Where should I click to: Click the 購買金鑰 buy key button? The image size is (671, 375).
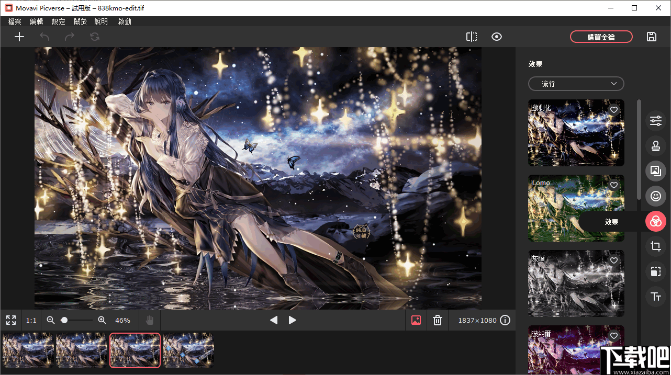pos(601,37)
